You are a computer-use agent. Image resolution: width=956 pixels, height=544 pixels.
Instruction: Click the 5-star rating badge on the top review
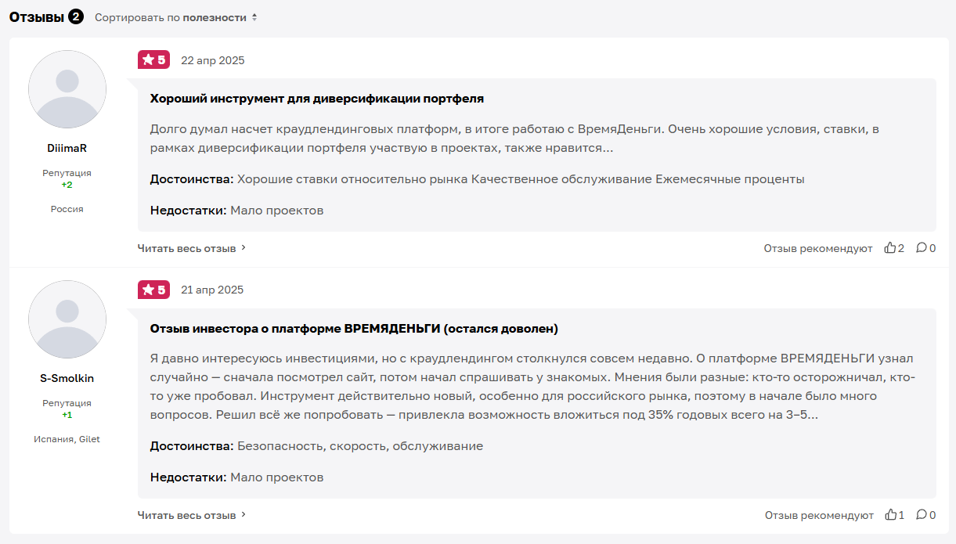coord(153,59)
